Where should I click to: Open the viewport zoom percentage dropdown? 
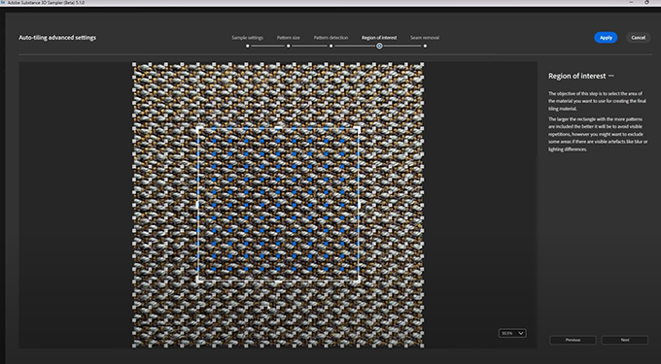coord(512,333)
